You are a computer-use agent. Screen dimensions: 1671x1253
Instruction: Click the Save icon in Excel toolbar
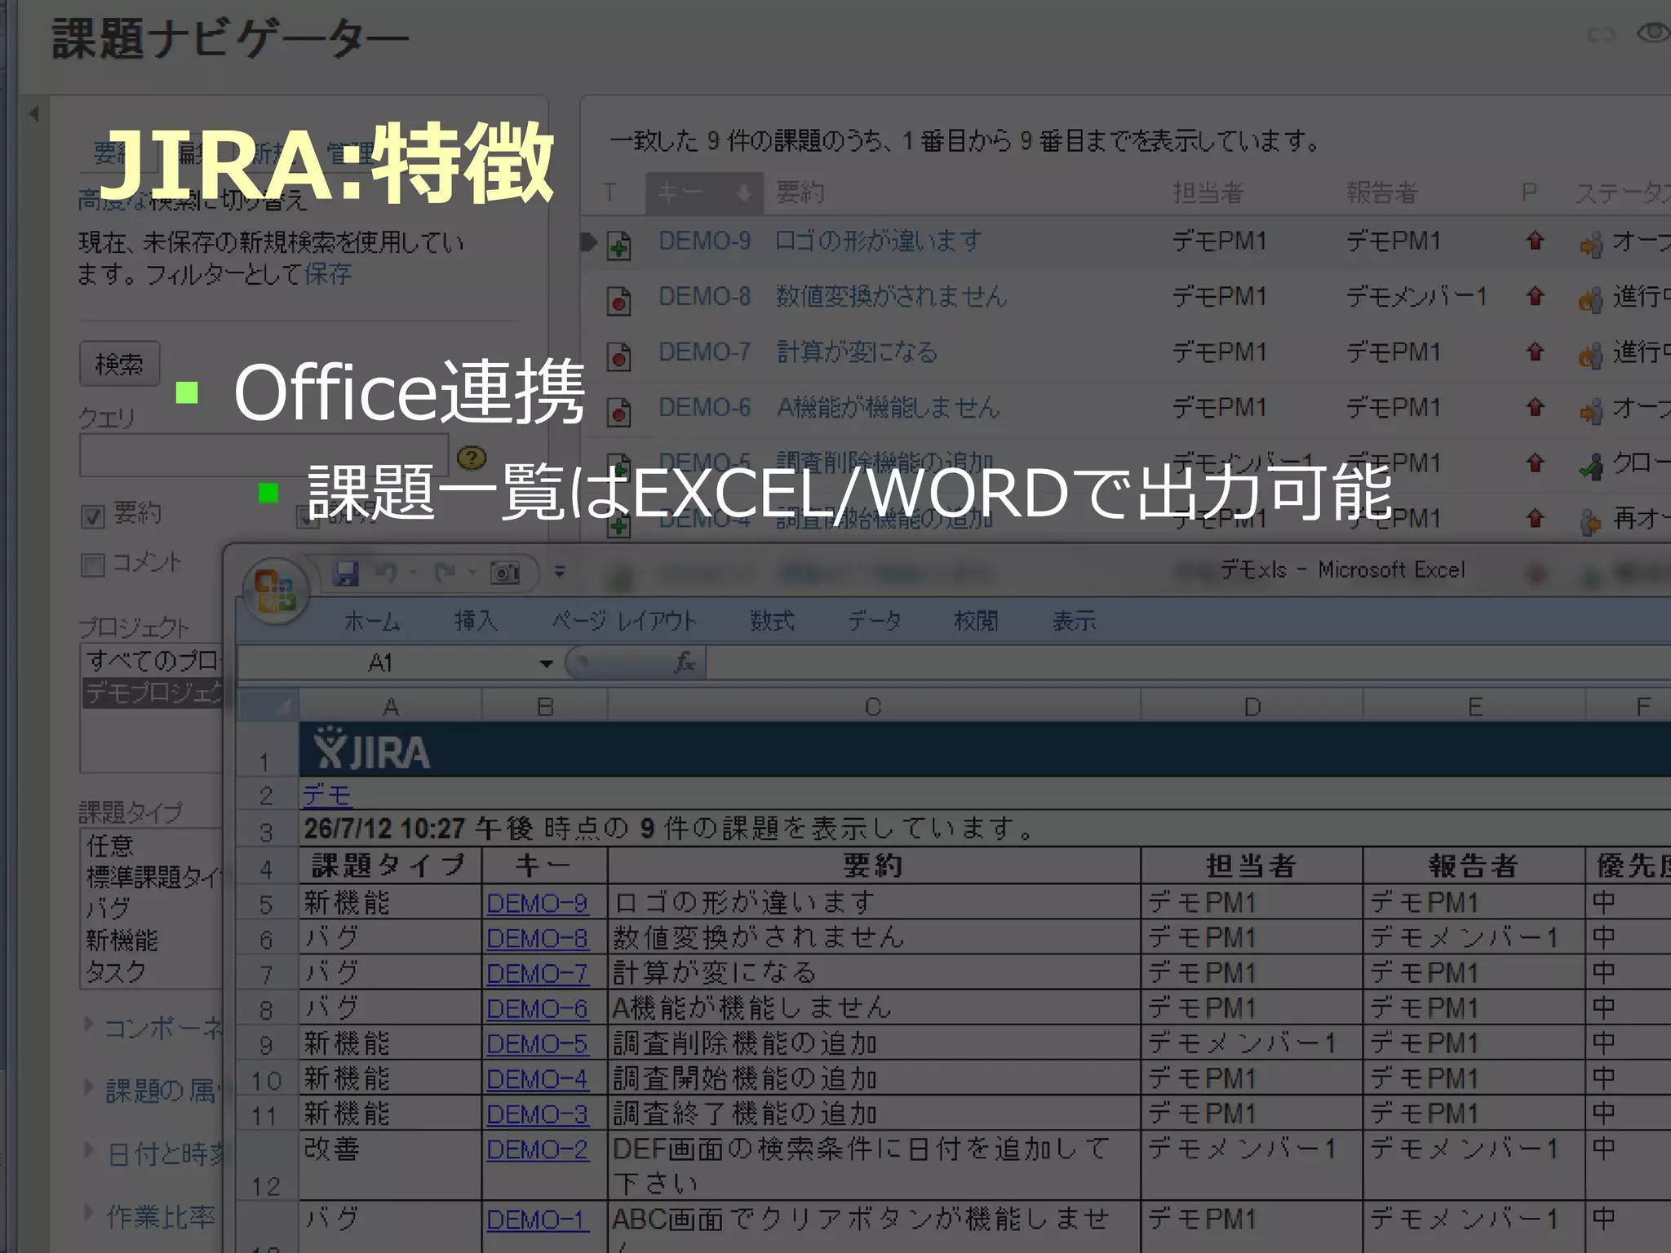346,573
